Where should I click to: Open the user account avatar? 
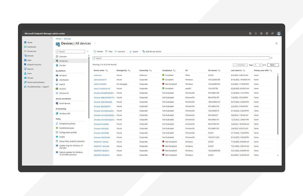(x=279, y=33)
